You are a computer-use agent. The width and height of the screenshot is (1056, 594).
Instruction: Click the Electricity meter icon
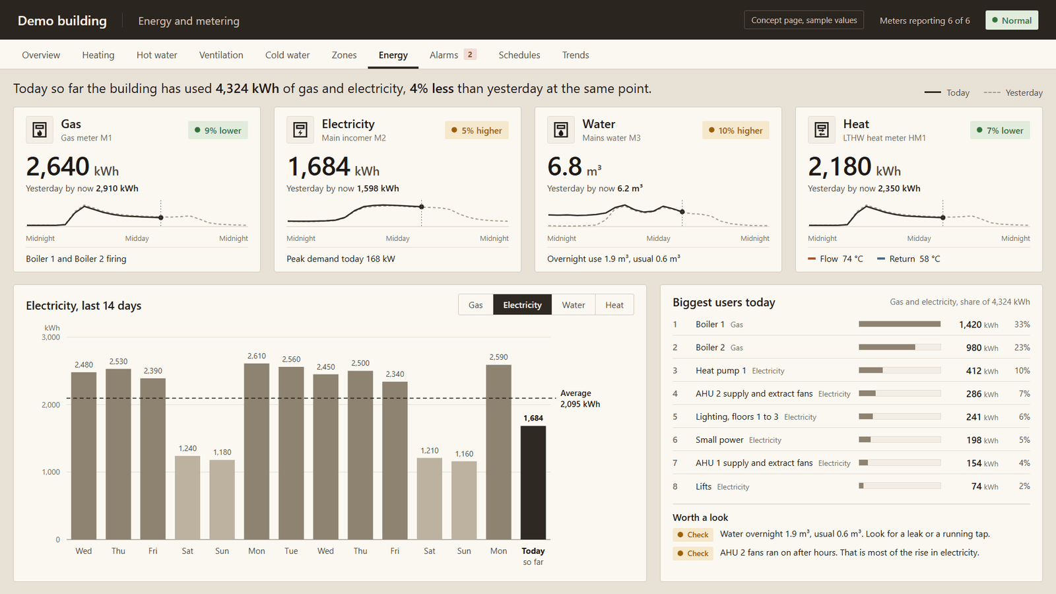pos(300,130)
